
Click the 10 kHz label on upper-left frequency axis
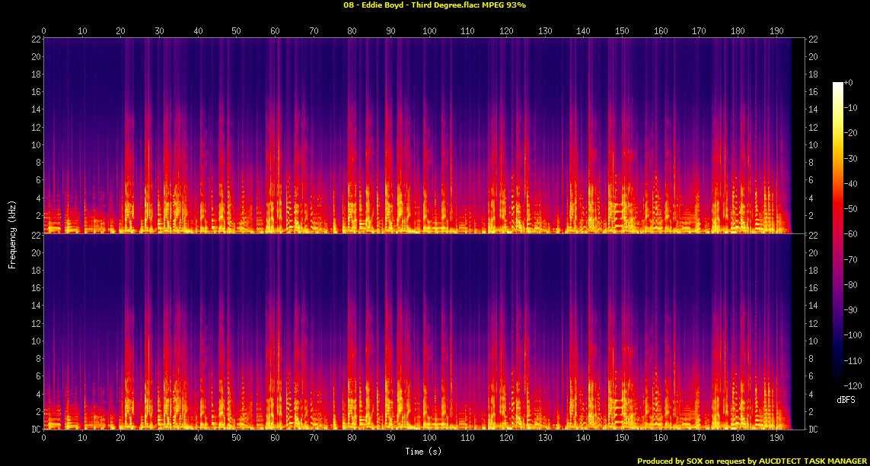34,144
